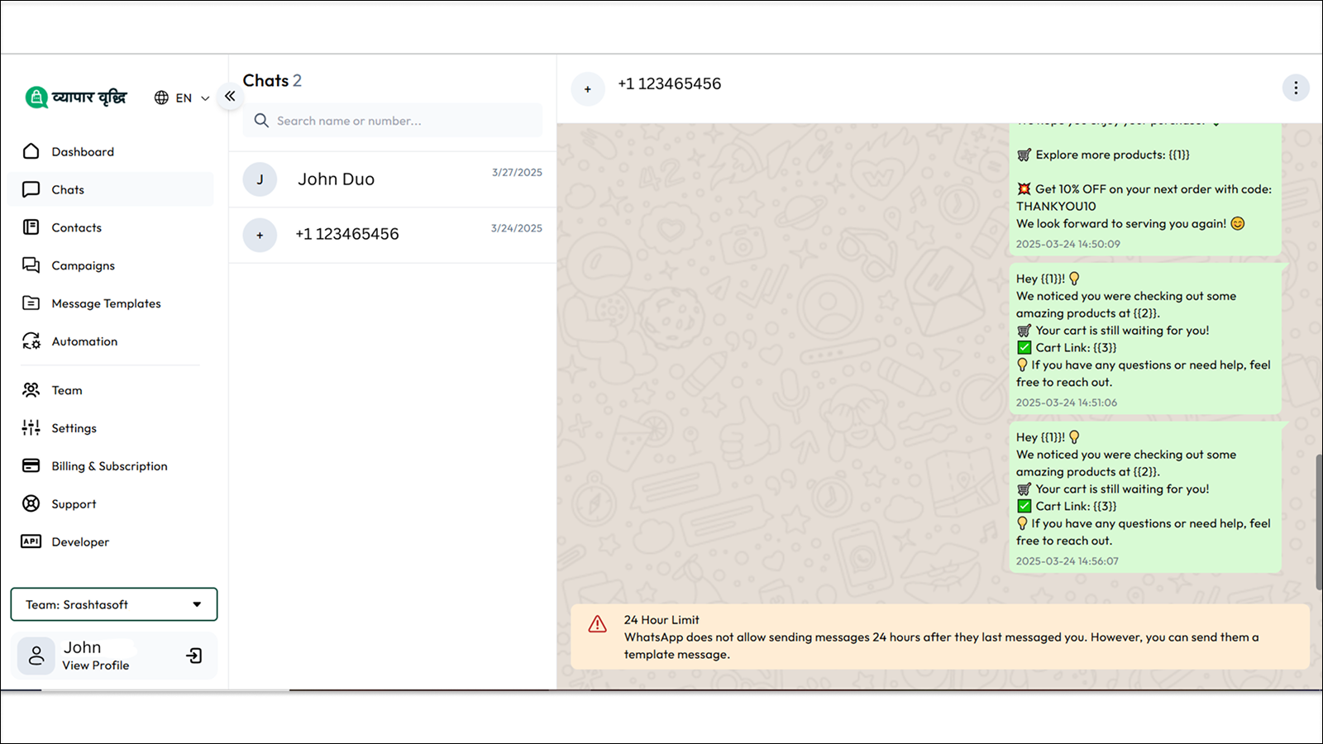Open the Support menu item
The width and height of the screenshot is (1323, 744).
tap(74, 503)
